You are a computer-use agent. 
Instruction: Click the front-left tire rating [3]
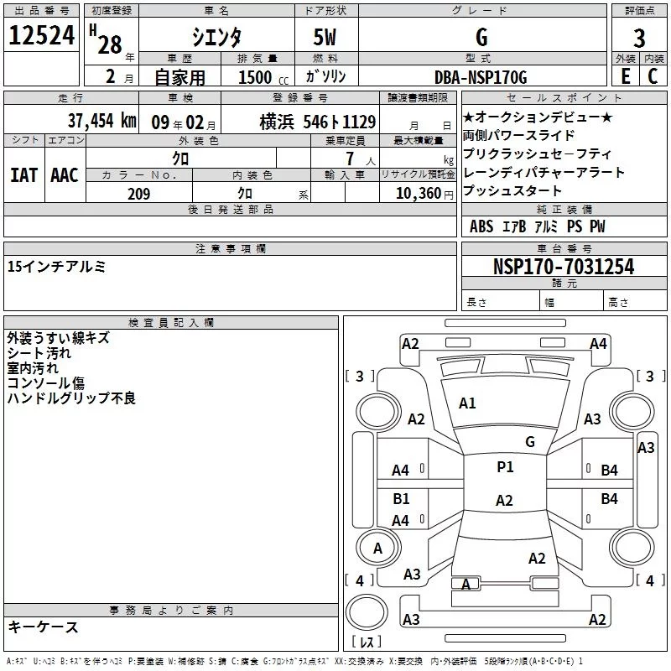pos(360,376)
